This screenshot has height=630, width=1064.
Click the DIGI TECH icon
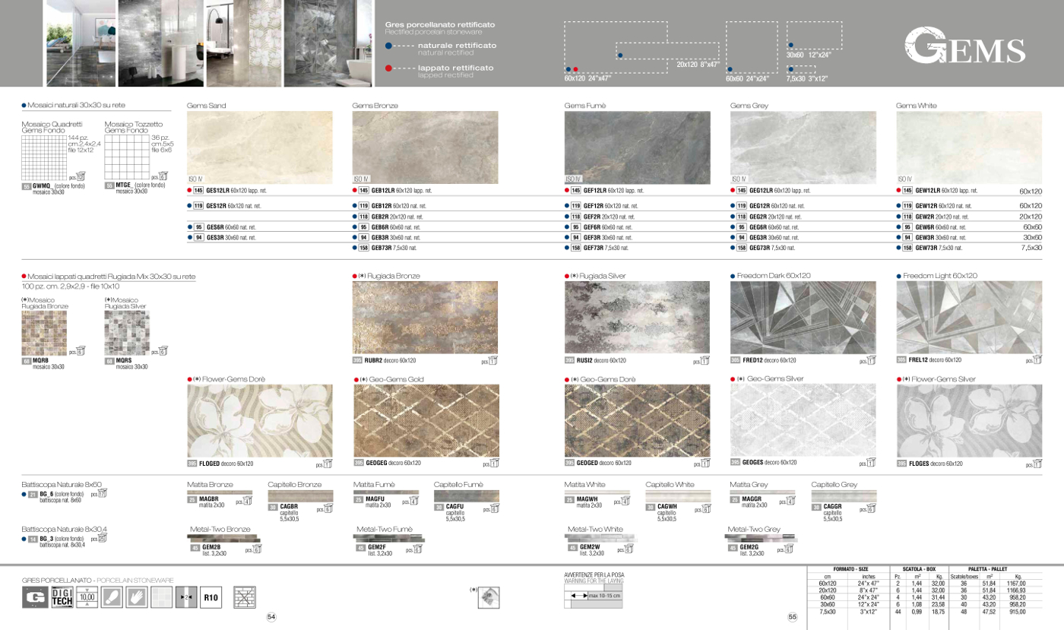click(61, 598)
